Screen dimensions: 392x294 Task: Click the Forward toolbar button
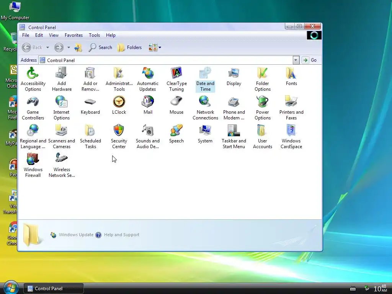59,47
